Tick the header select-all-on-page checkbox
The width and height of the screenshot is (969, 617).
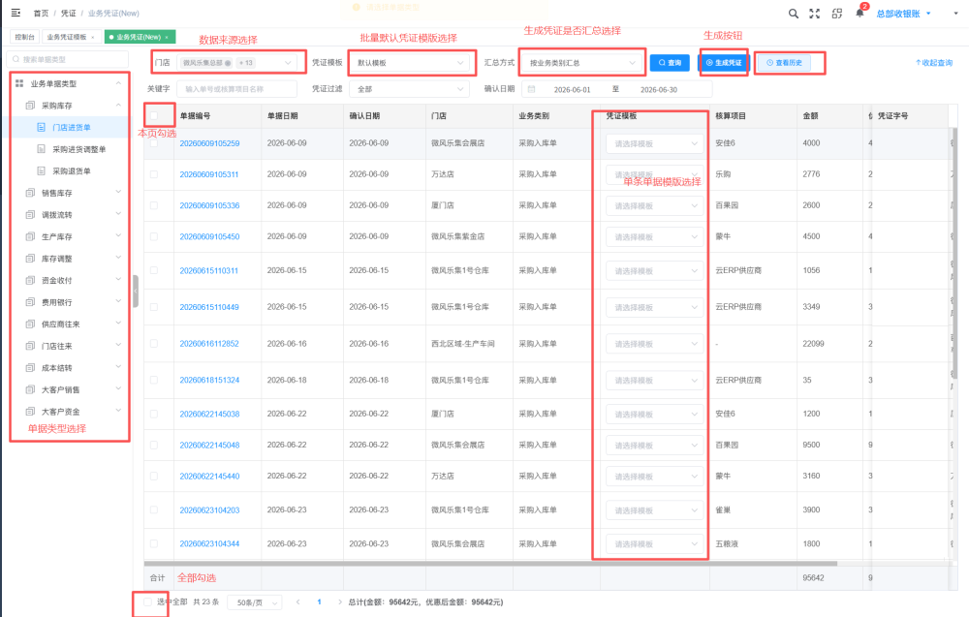(154, 115)
